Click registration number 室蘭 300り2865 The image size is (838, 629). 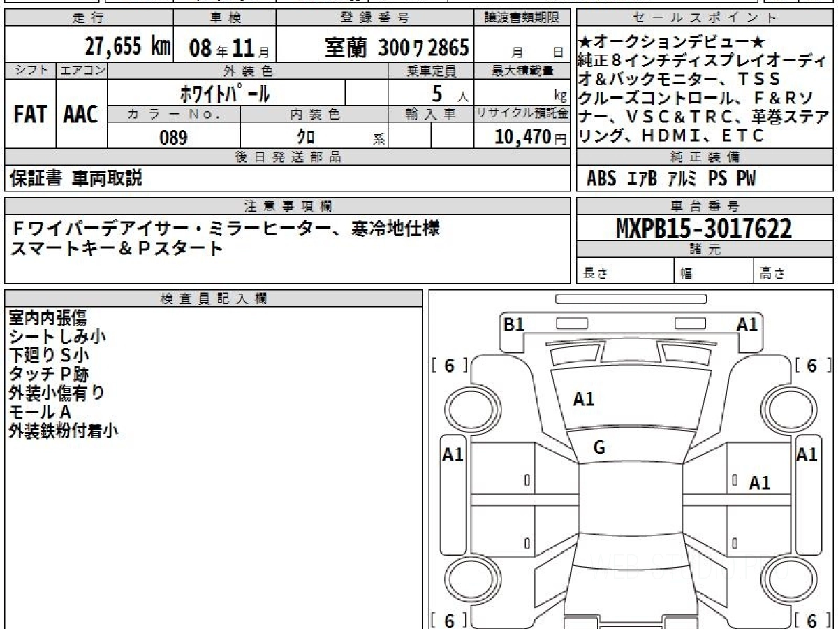click(x=397, y=48)
